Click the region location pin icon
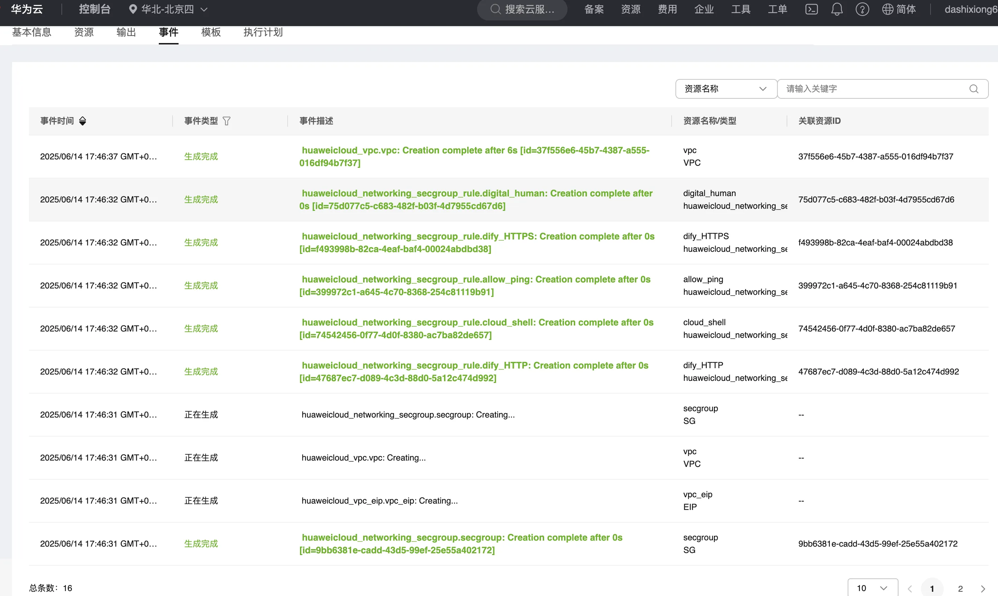Viewport: 998px width, 596px height. tap(133, 9)
